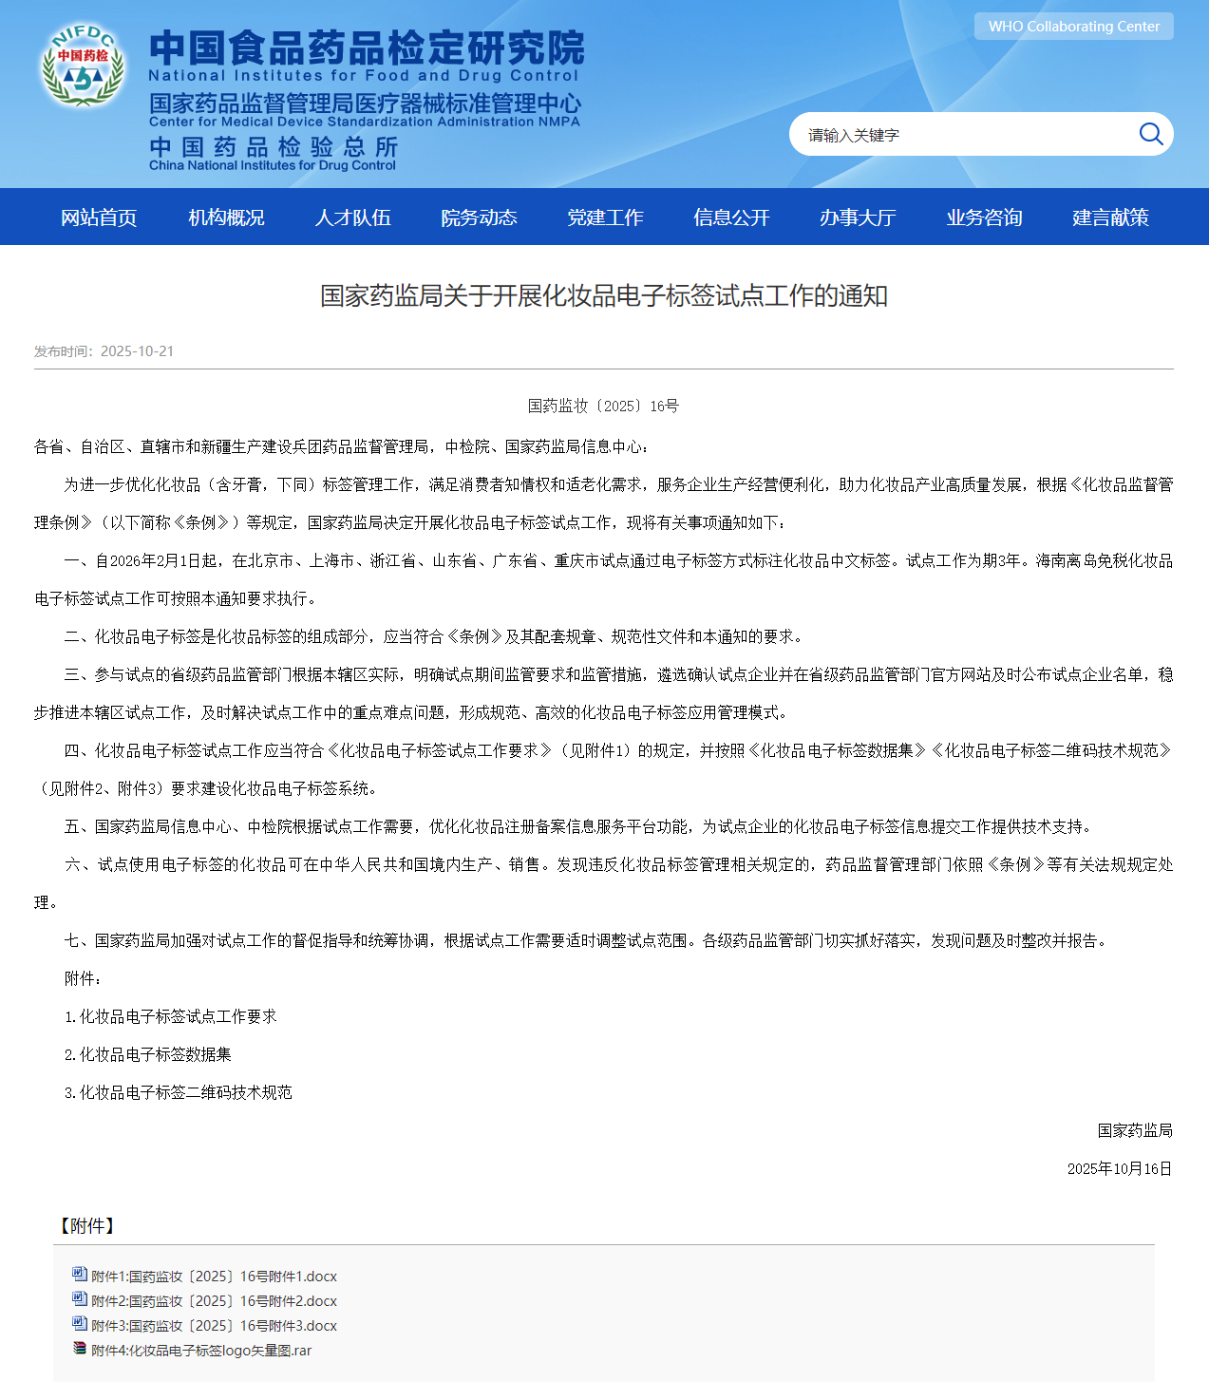Go to 机构概况 in navigation bar
1209x1400 pixels.
pos(226,218)
